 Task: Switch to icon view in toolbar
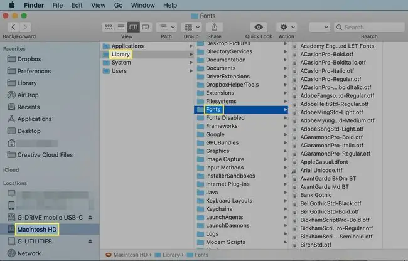109,27
